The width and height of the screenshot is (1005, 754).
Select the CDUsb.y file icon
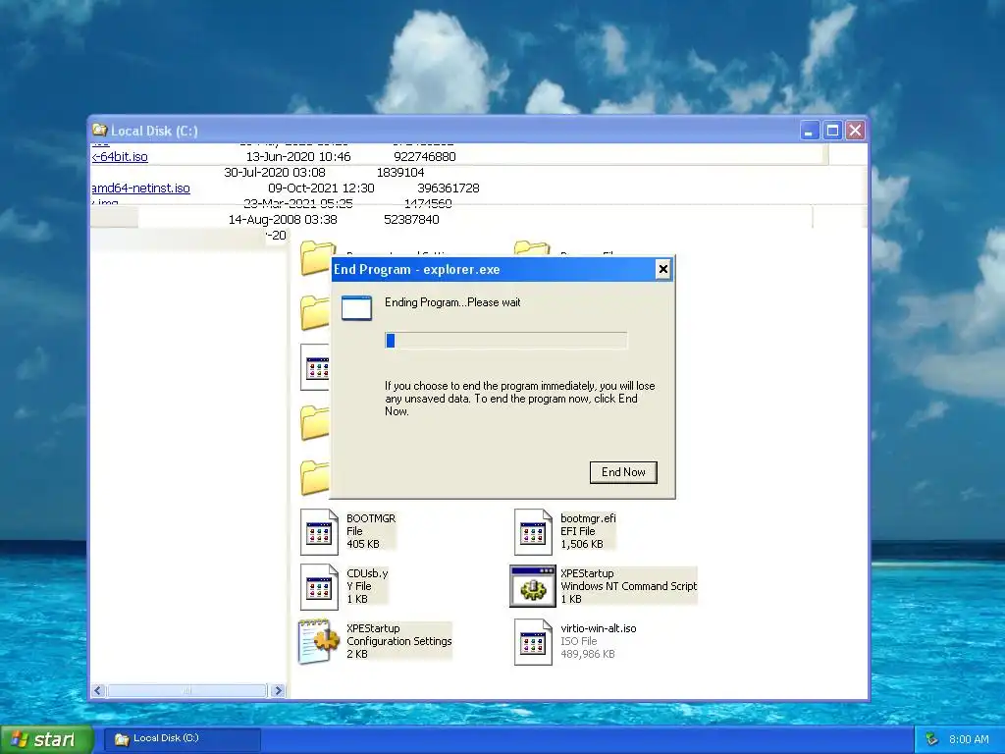tap(319, 587)
